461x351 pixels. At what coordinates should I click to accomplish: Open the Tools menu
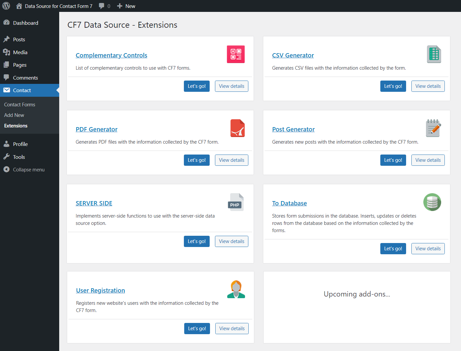[29, 157]
